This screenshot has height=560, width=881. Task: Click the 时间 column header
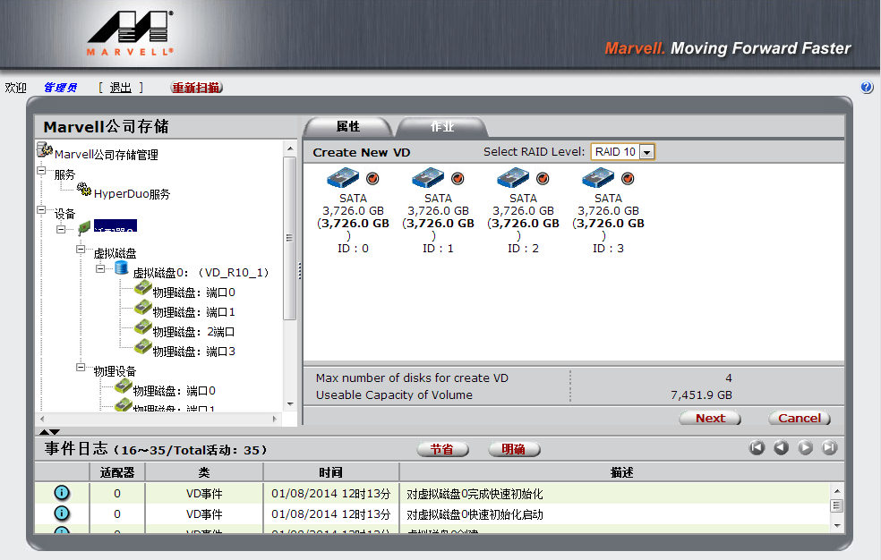(330, 472)
